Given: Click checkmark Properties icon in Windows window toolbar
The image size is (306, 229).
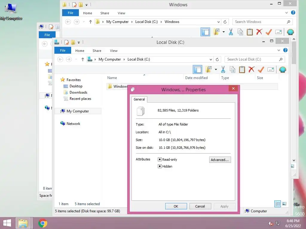Looking at the screenshot, I should pyautogui.click(x=269, y=32).
